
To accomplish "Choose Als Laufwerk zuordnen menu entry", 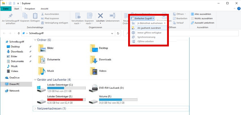I will [x=149, y=28].
